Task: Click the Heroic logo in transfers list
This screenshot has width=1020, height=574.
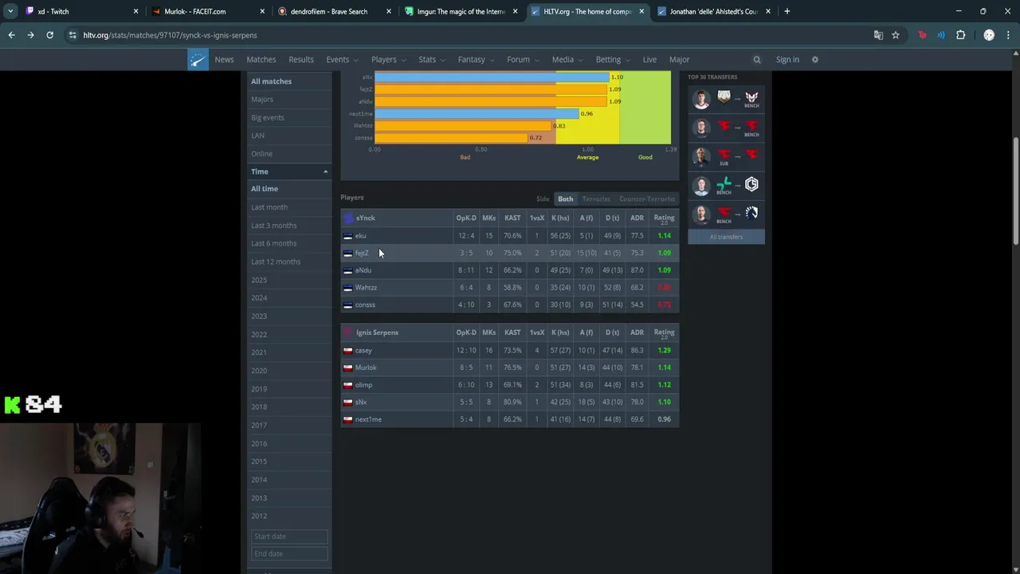Action: pos(751,97)
